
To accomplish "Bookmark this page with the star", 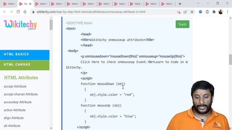I will (x=192, y=12).
